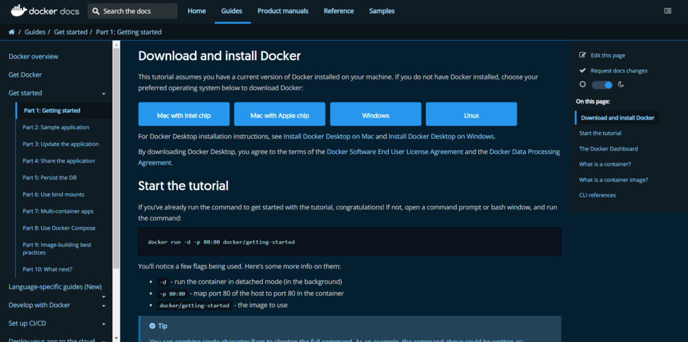
Task: Open the Home tab
Action: pyautogui.click(x=196, y=11)
